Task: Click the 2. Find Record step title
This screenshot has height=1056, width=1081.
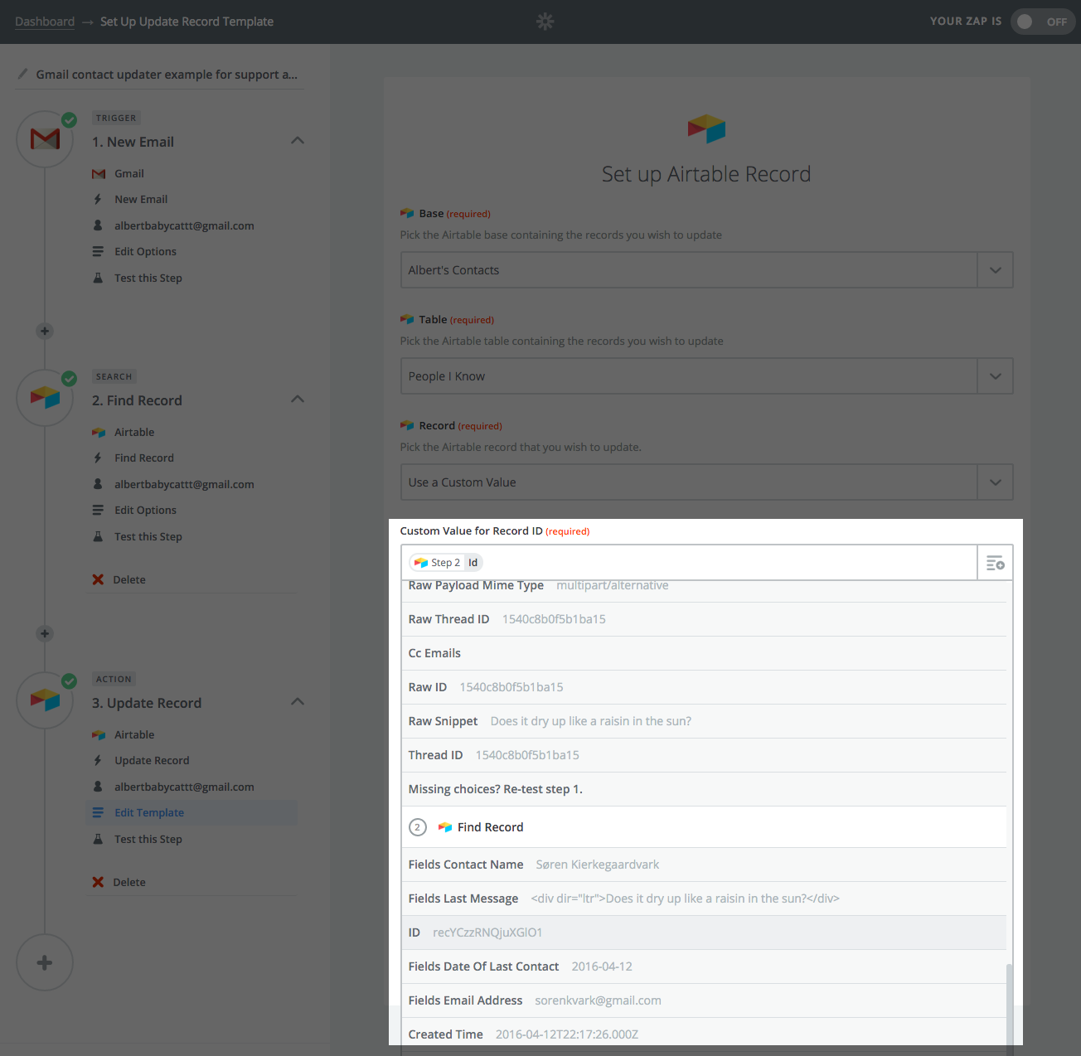Action: tap(137, 400)
